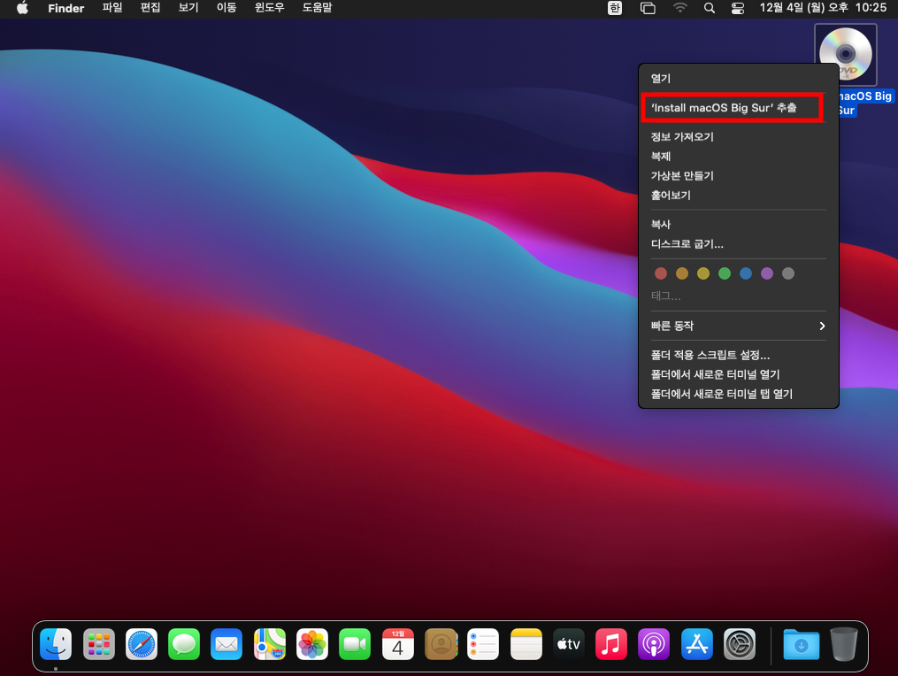Apply the purple tag color

tap(767, 273)
